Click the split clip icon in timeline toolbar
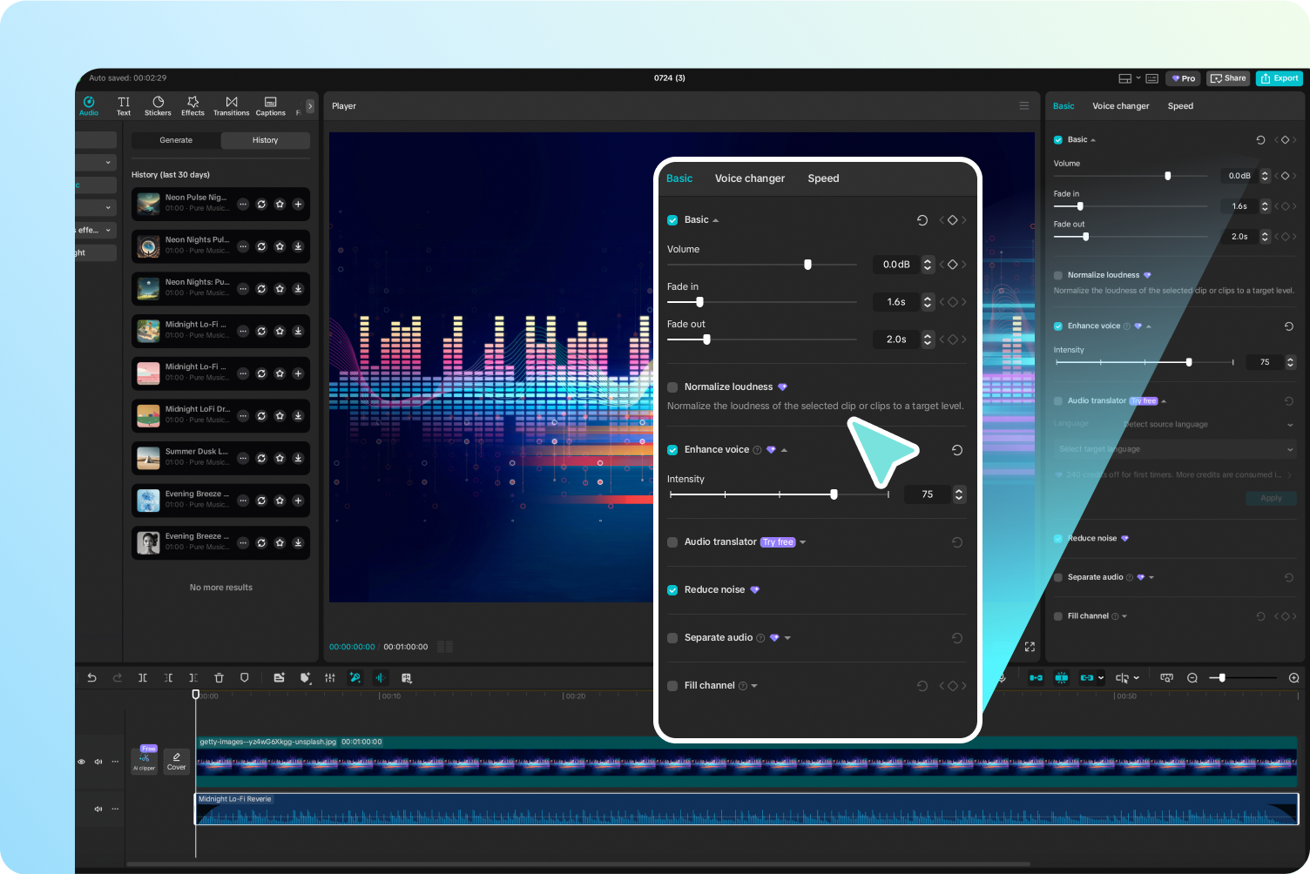 point(143,677)
